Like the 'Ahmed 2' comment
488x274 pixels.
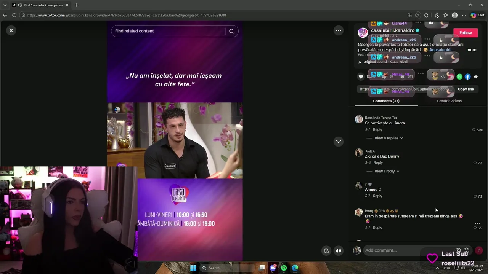click(475, 196)
